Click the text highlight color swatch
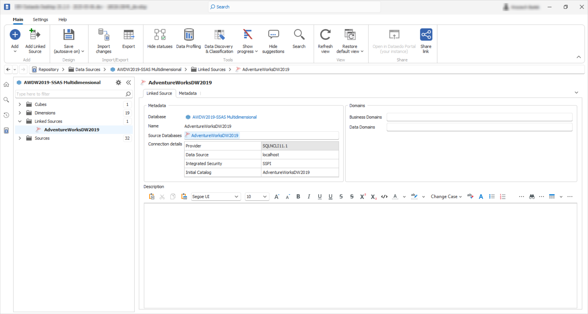This screenshot has width=588, height=314. [414, 197]
